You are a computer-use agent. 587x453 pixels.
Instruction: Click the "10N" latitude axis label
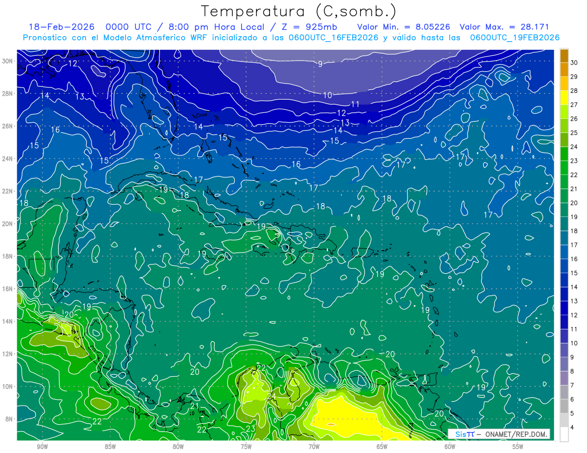8,387
